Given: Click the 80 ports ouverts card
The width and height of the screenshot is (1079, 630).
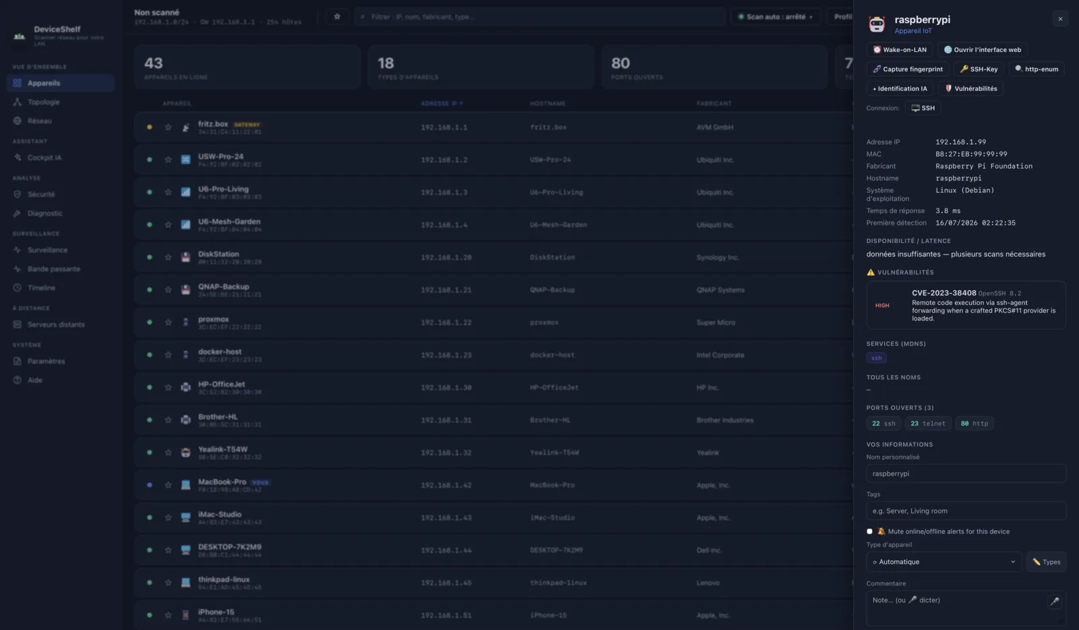Looking at the screenshot, I should click(x=714, y=67).
